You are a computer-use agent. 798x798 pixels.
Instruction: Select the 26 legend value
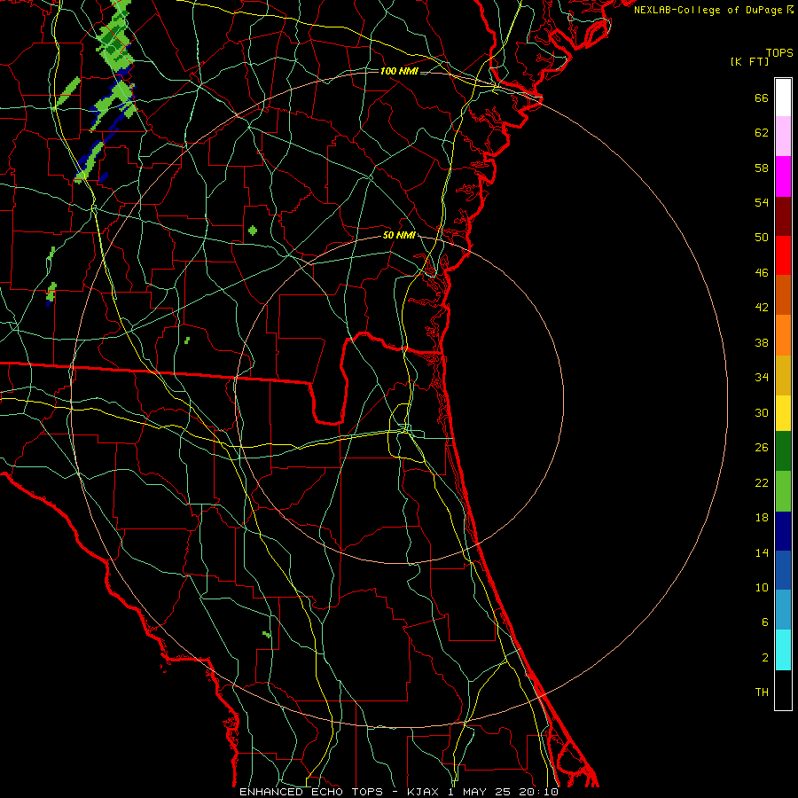(762, 448)
